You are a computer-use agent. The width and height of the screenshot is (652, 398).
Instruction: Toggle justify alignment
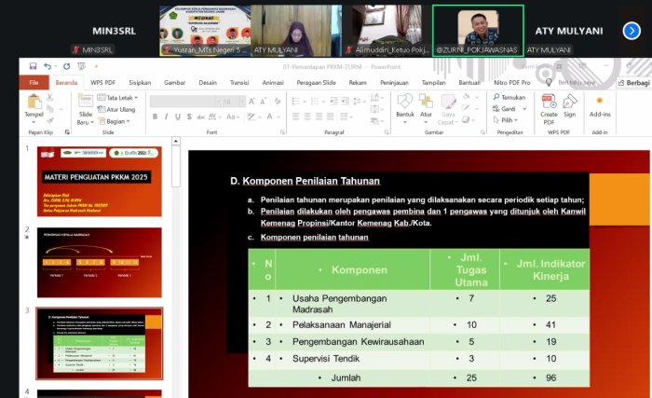click(331, 117)
